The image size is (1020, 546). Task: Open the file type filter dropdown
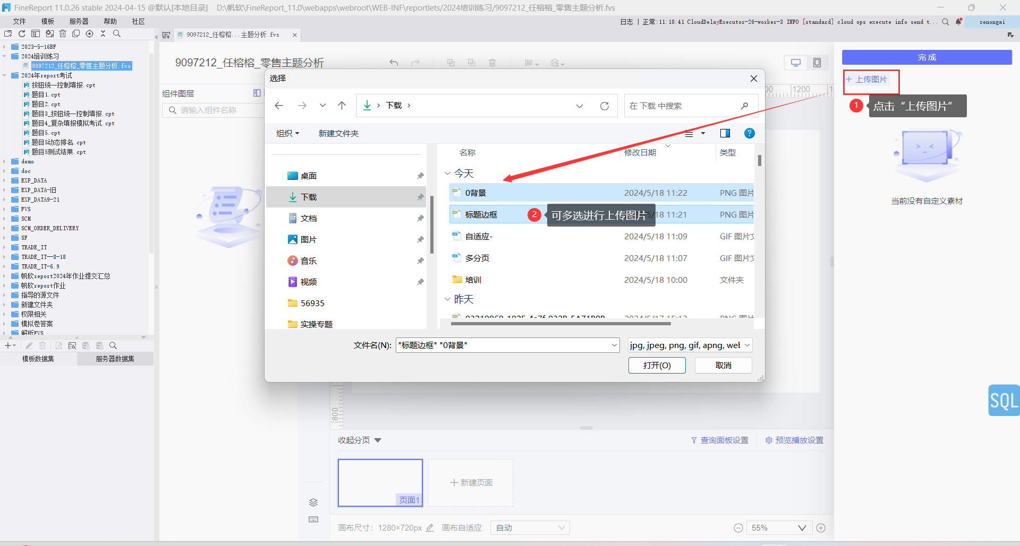point(690,345)
